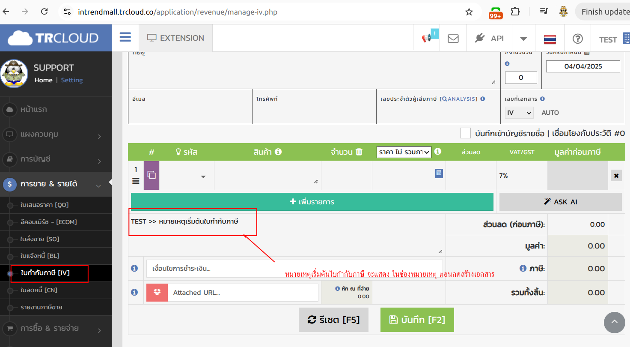
Task: Click the scroll-to-top round arrow button
Action: (615, 323)
